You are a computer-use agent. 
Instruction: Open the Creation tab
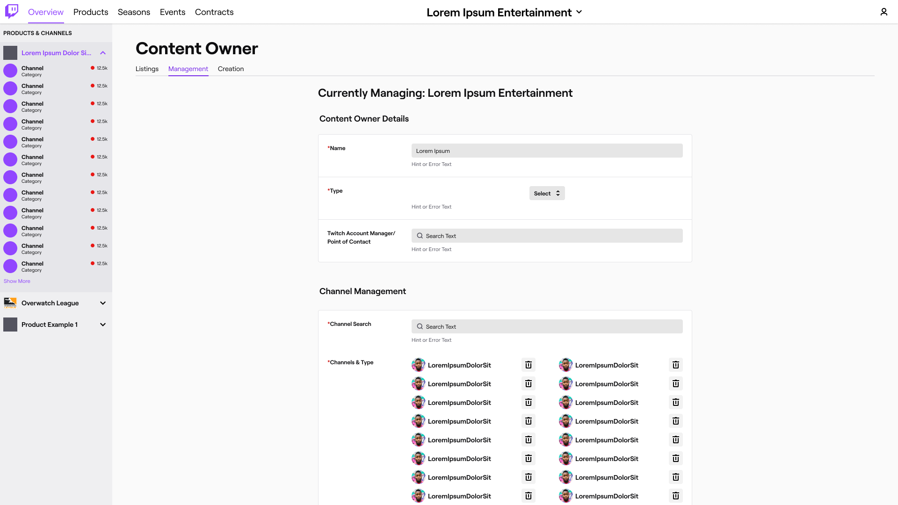tap(231, 69)
